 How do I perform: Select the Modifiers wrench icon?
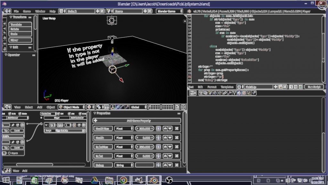coord(229,93)
